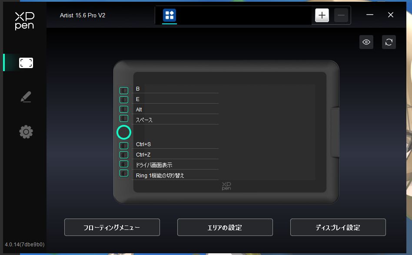Open the gear settings sidebar icon
The image size is (412, 255).
26,132
